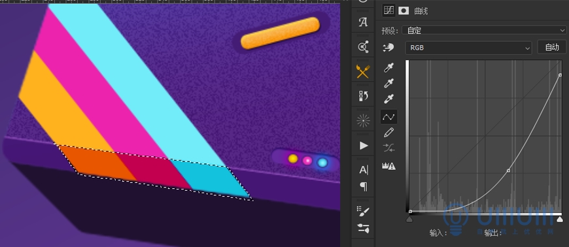This screenshot has height=247, width=569.
Task: Expand the preset dropdown
Action: tap(485, 31)
